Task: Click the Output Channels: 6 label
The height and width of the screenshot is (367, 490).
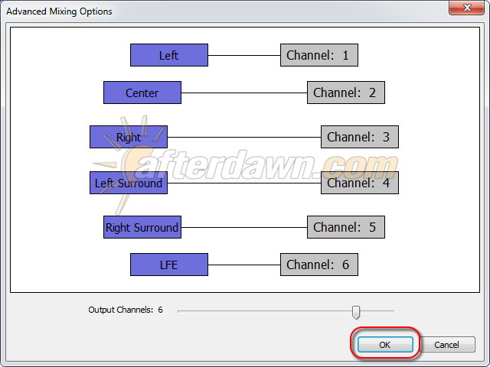Action: pyautogui.click(x=126, y=310)
